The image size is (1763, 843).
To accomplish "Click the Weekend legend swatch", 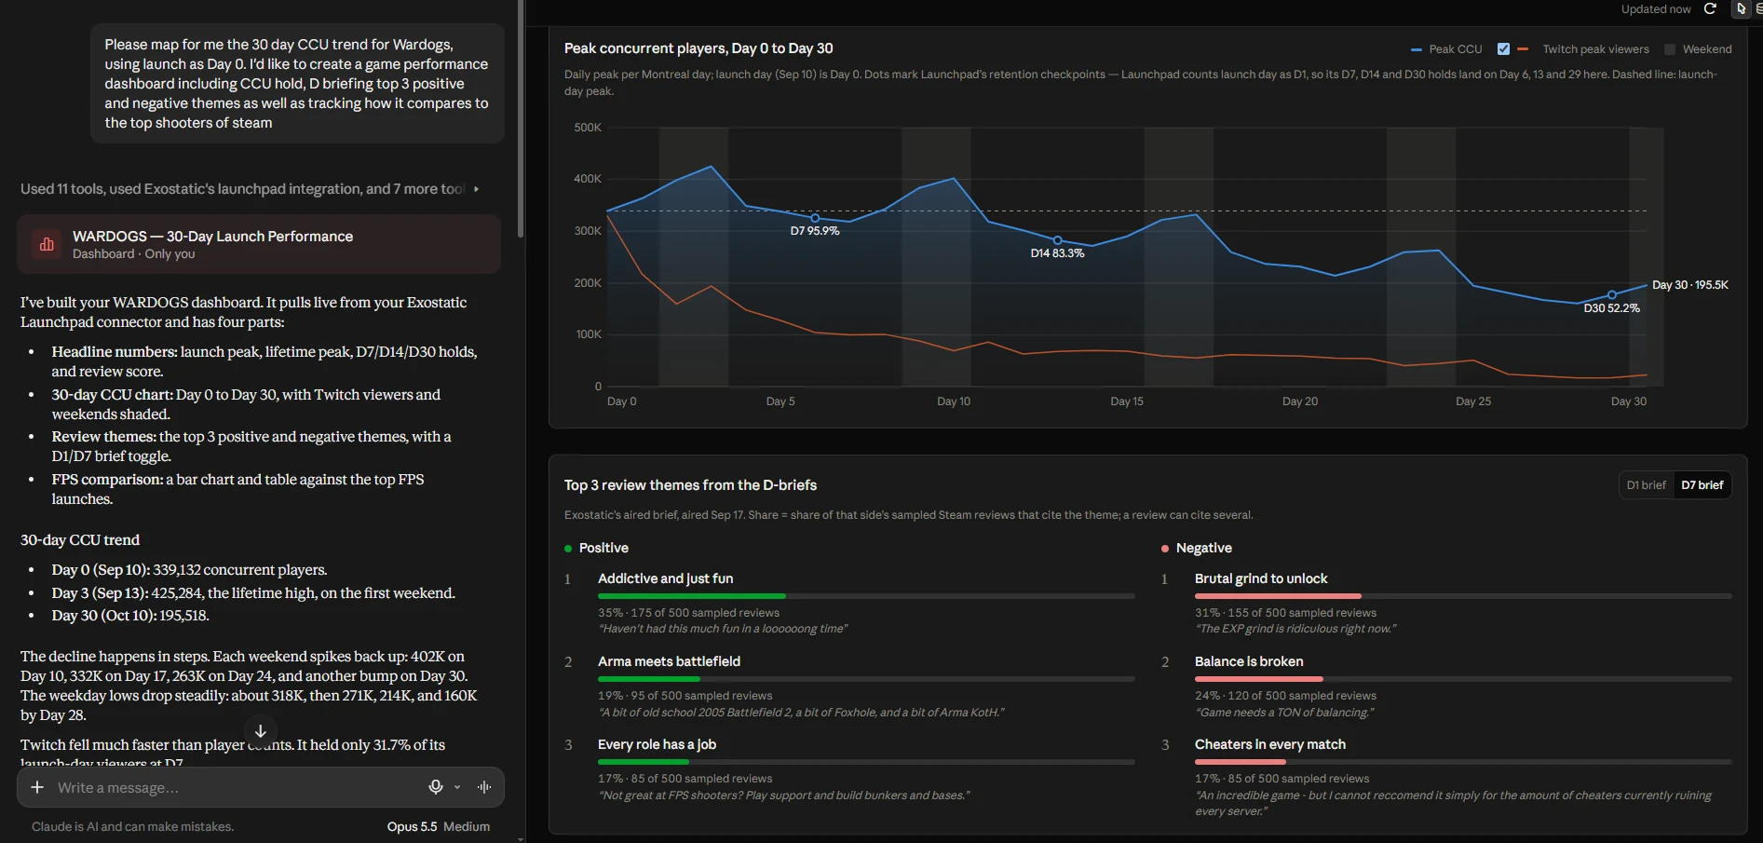I will [x=1670, y=49].
